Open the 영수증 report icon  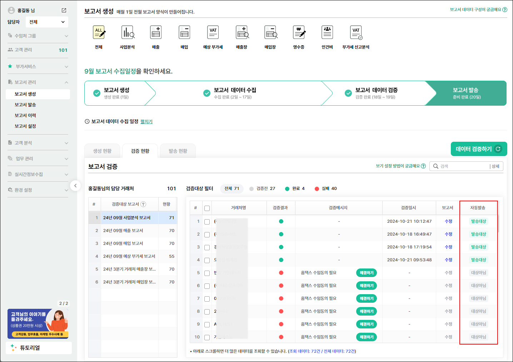tap(299, 33)
